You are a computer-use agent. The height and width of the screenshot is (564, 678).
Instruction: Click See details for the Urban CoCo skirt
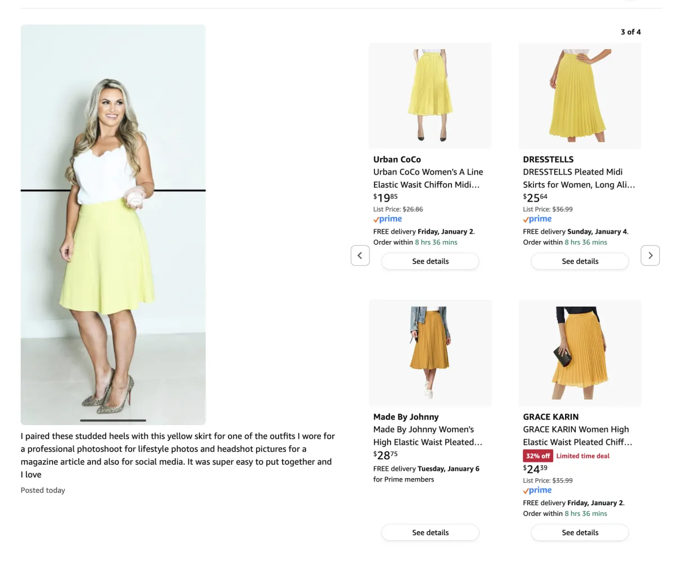pos(430,261)
